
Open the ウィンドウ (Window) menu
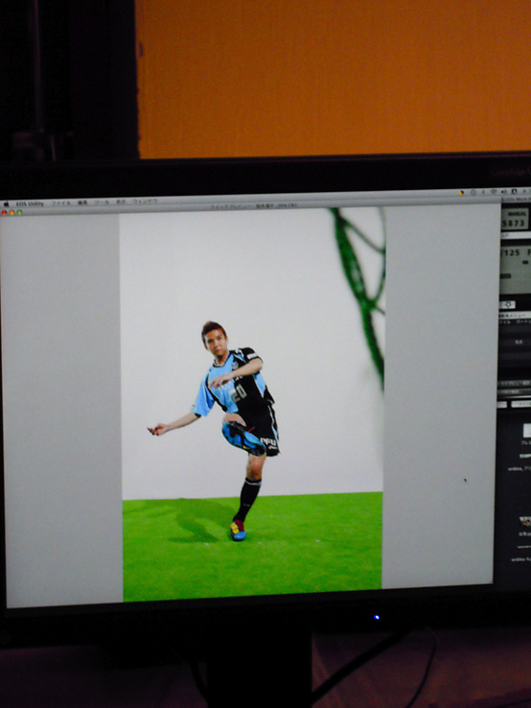tap(145, 201)
